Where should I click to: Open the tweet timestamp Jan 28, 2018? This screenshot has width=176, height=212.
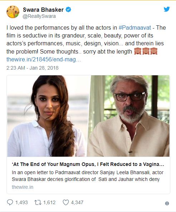coord(33,68)
